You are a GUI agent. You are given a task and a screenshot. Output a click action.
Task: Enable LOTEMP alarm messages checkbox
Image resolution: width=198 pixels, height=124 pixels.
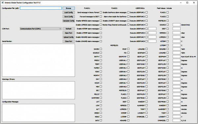[101, 33]
